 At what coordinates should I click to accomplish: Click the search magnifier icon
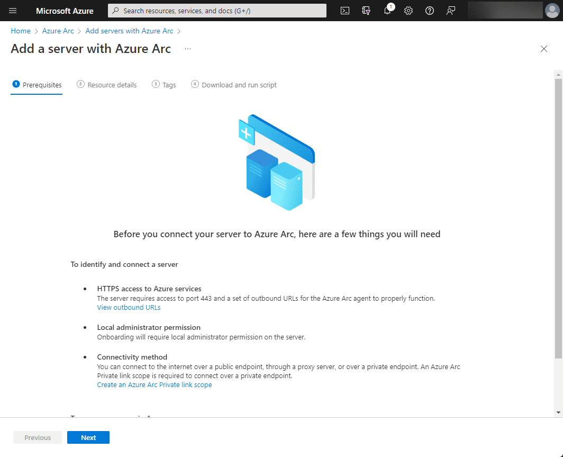(115, 11)
